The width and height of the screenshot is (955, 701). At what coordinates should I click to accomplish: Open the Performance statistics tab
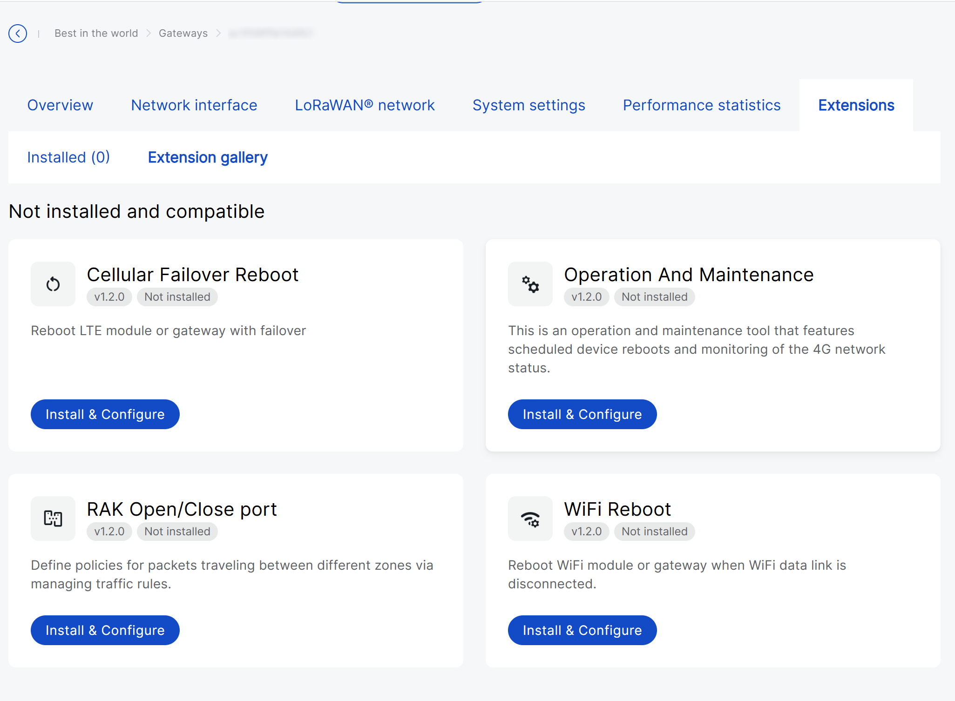[702, 105]
